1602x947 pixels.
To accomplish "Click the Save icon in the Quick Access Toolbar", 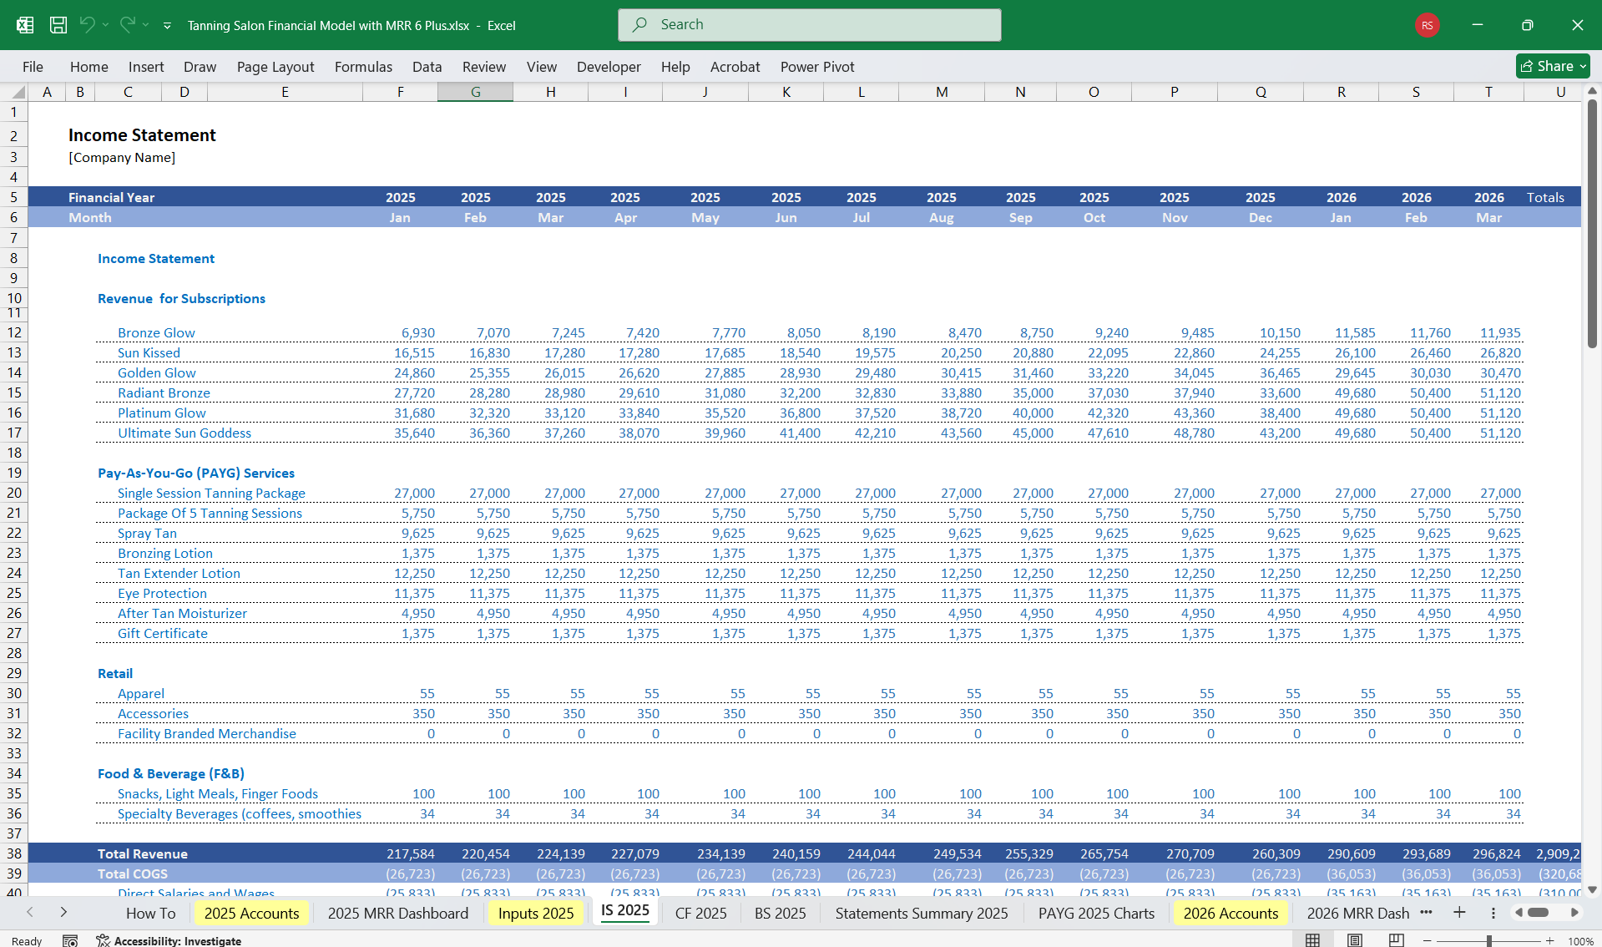I will [58, 25].
